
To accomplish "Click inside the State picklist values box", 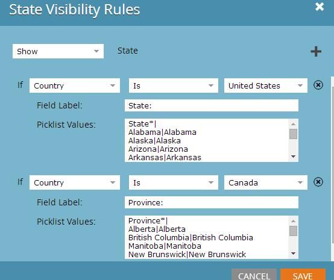I will 207,140.
